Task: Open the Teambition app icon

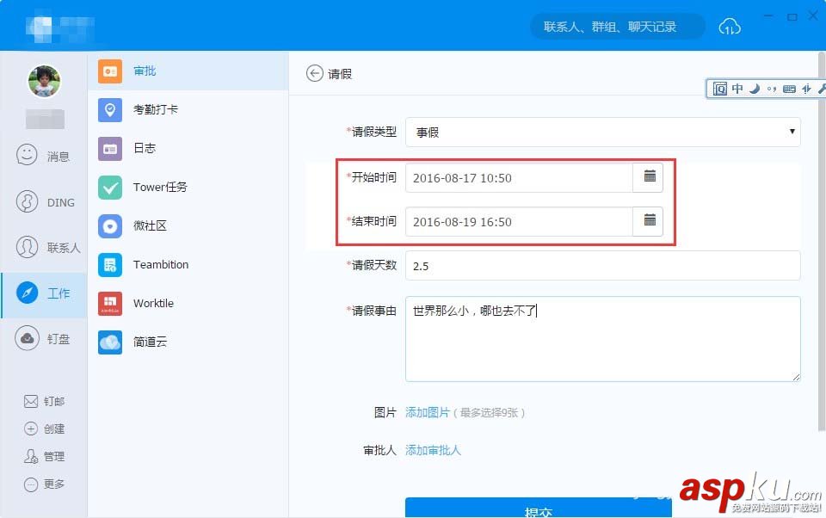Action: [x=109, y=264]
